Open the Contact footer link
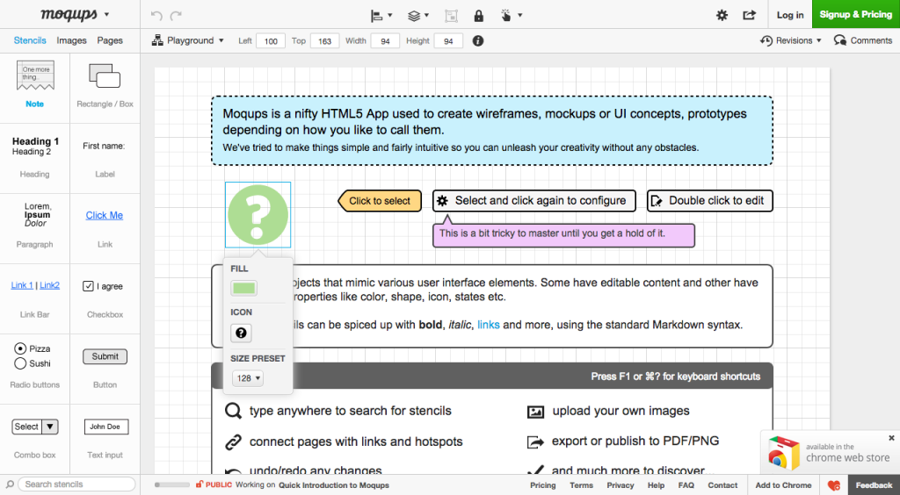Screen dimensions: 900x495 pos(722,485)
